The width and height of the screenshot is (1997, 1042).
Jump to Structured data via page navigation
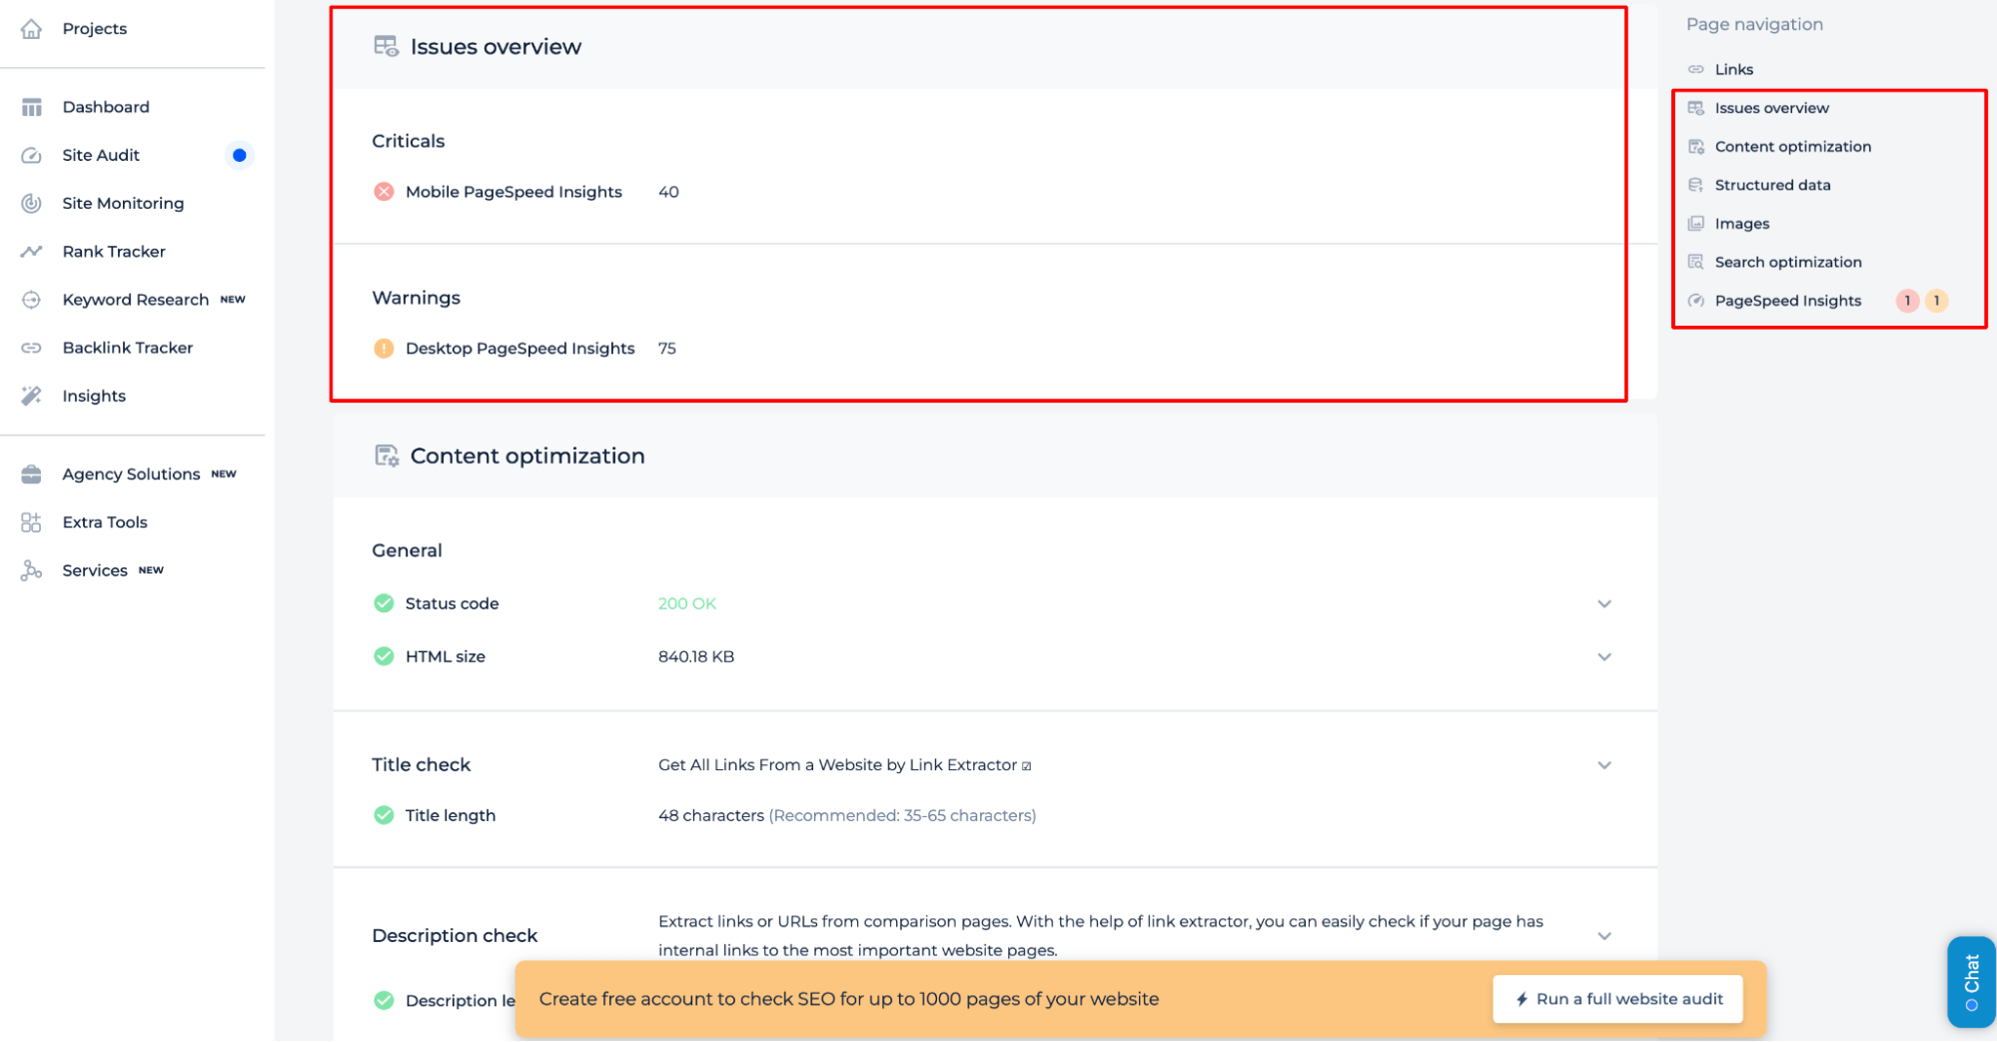(1772, 186)
